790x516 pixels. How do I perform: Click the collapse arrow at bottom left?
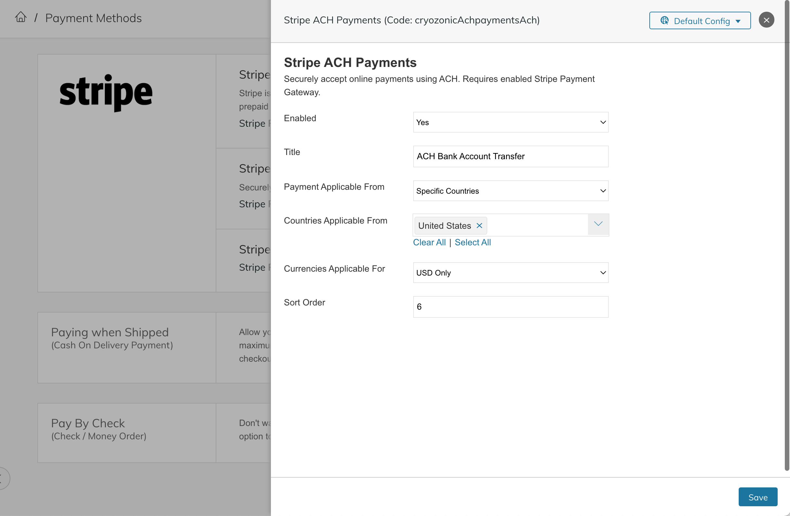(x=3, y=478)
